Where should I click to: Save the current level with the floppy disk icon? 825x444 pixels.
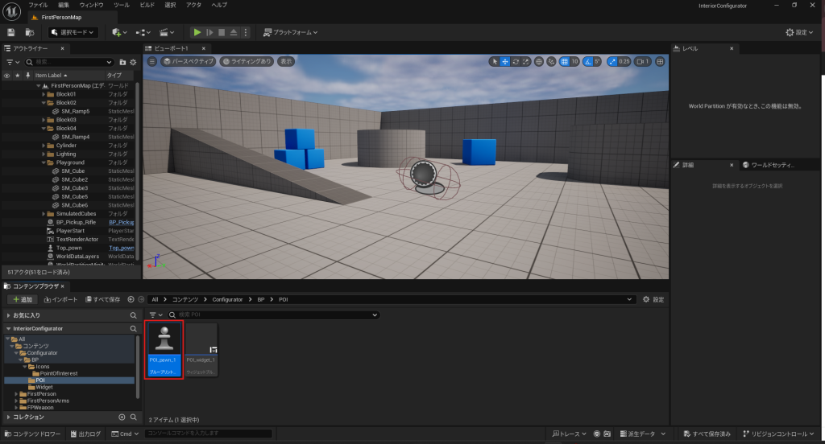coord(11,32)
